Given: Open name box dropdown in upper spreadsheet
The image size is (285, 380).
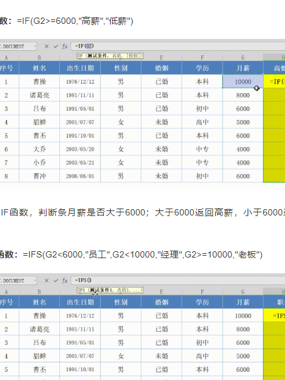Looking at the screenshot, I should coord(35,46).
